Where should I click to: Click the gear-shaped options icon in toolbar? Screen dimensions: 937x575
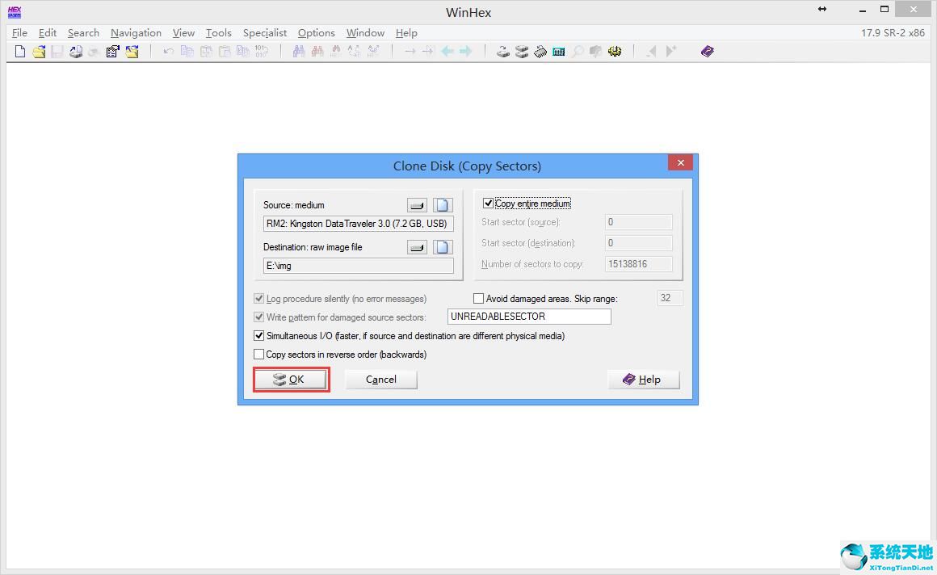coord(615,52)
